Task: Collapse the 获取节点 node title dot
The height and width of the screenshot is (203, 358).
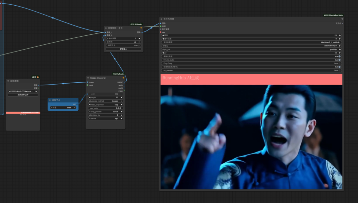Action: [50, 100]
